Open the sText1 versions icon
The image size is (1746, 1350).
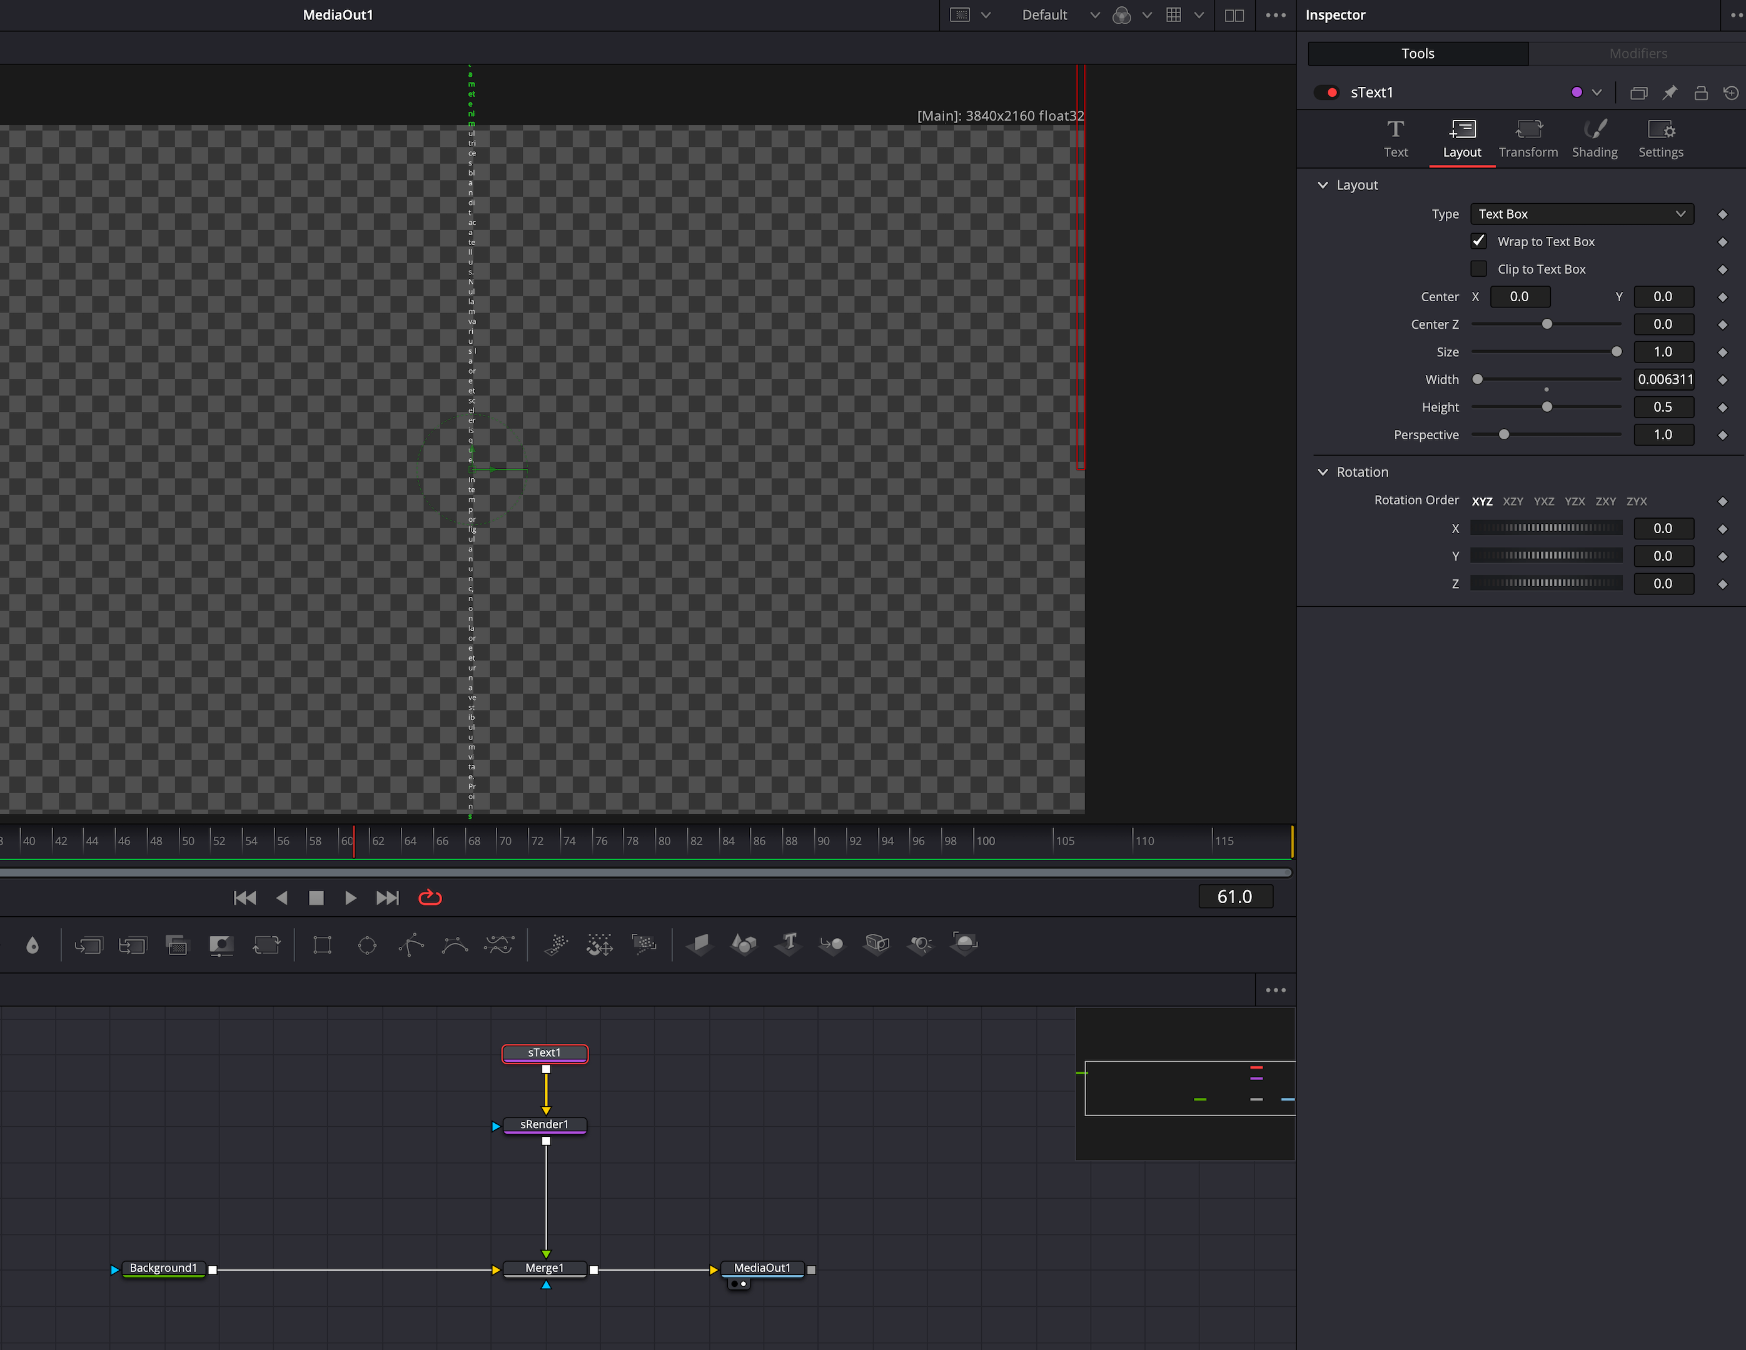pyautogui.click(x=1639, y=92)
